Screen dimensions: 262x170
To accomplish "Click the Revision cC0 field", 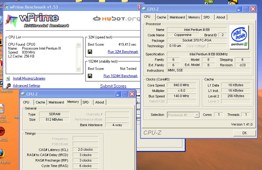I will 243,65.
